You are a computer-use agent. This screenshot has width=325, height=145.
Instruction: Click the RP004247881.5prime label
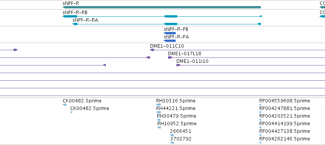pos(285,108)
